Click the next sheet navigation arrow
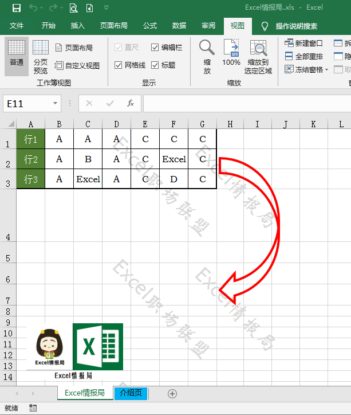This screenshot has height=415, width=351. [x=33, y=394]
